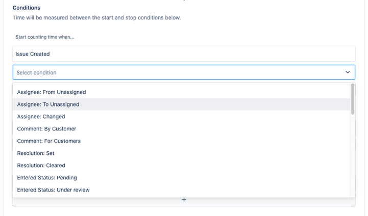
Task: Click the plus icon below the list
Action: click(x=184, y=200)
